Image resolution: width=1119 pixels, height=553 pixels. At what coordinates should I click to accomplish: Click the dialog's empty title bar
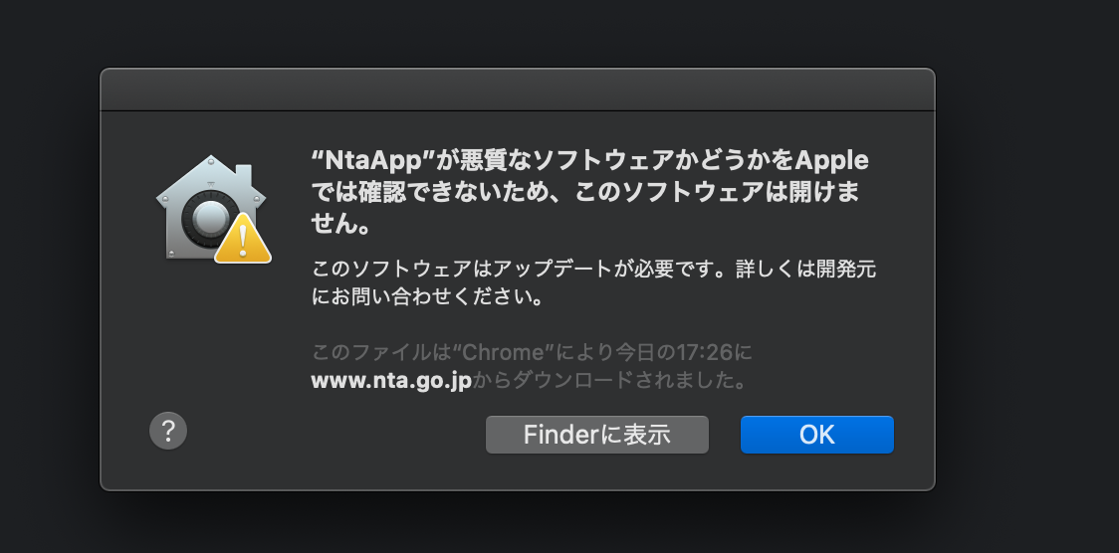517,90
